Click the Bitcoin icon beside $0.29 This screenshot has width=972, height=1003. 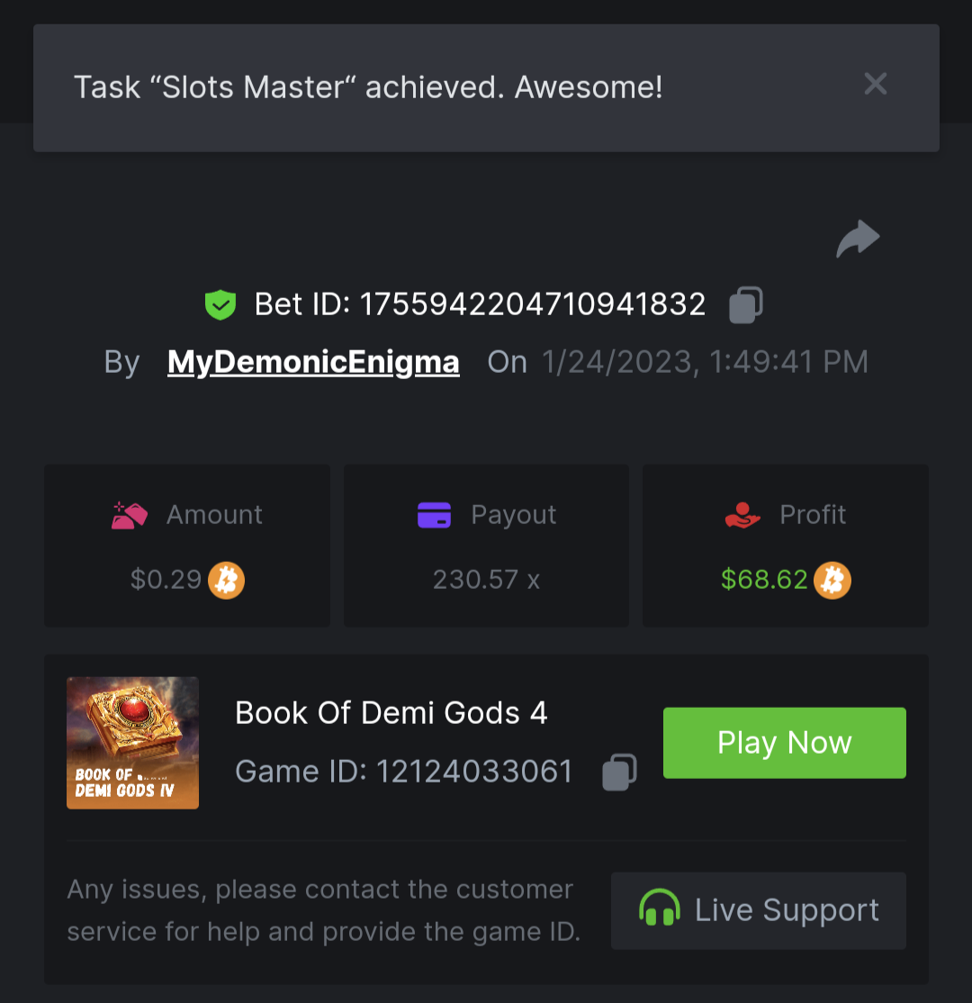pyautogui.click(x=227, y=580)
